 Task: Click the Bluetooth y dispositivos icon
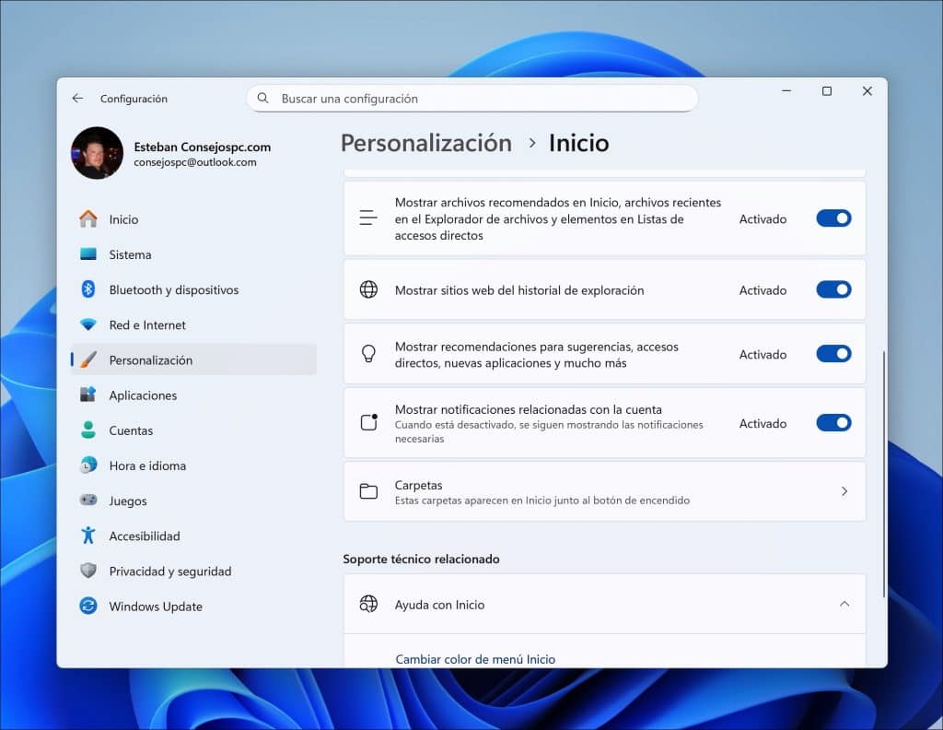click(x=92, y=289)
